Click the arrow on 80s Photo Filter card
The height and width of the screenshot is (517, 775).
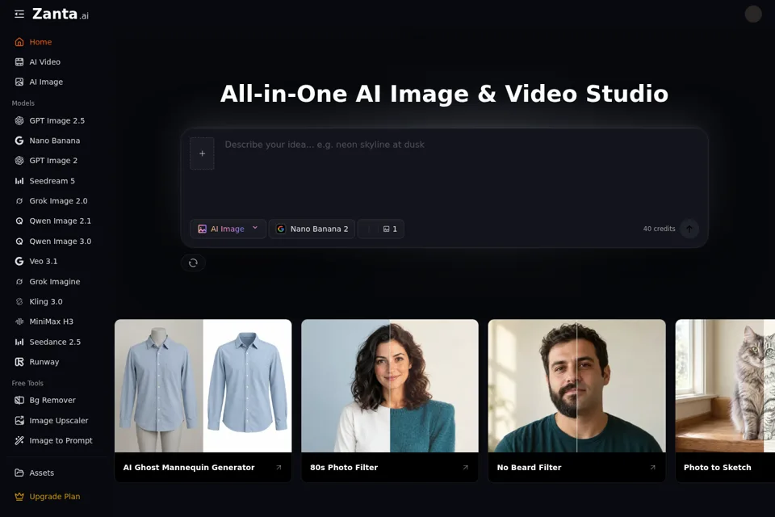466,468
